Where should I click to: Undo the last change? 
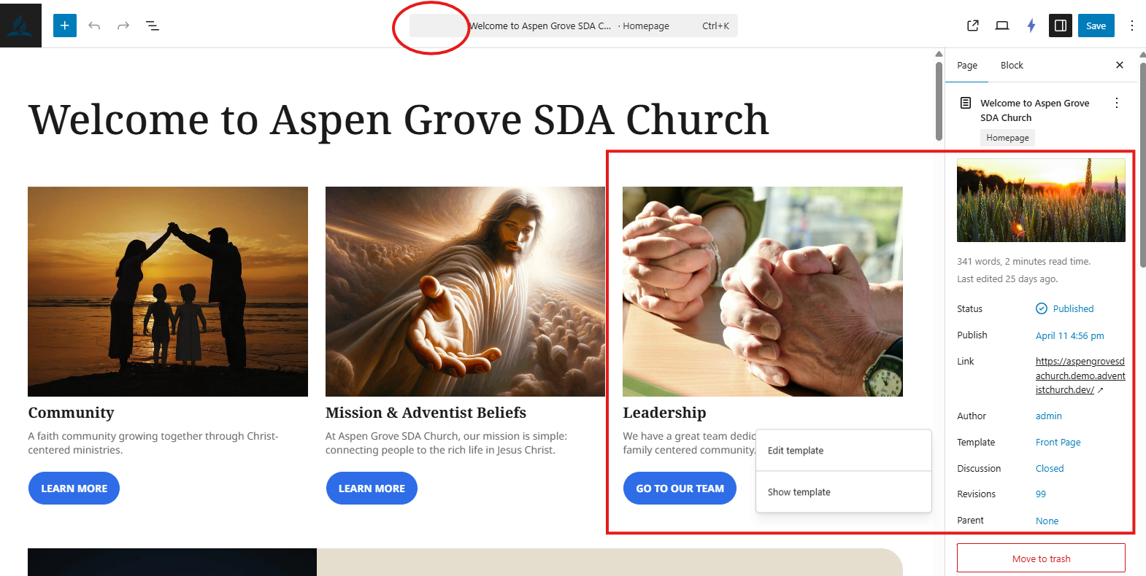pos(94,26)
